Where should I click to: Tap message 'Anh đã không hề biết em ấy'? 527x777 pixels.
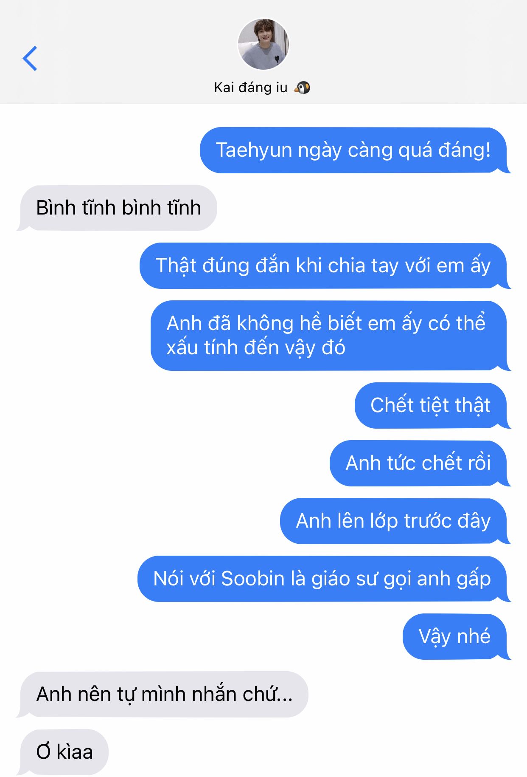pyautogui.click(x=331, y=336)
